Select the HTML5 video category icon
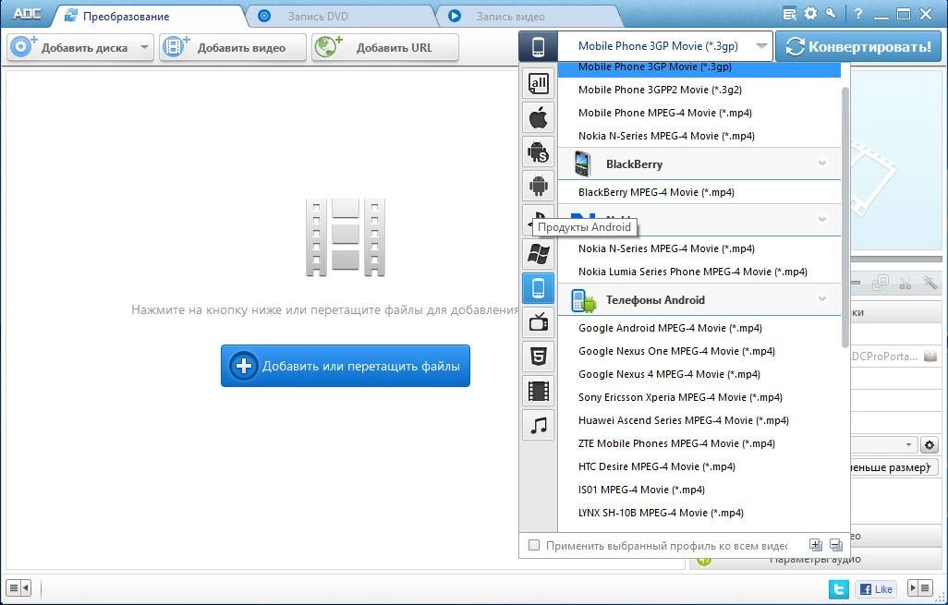Screen dimensions: 948x605 point(538,357)
